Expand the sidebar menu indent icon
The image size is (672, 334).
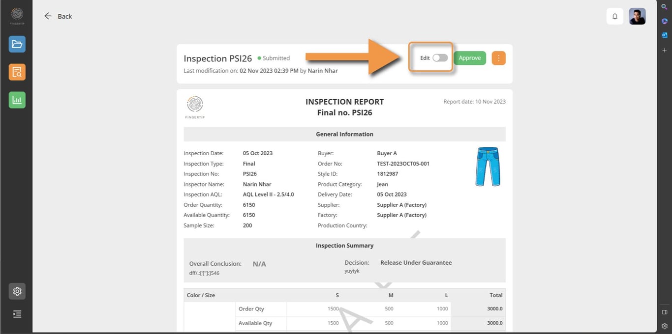tap(17, 314)
